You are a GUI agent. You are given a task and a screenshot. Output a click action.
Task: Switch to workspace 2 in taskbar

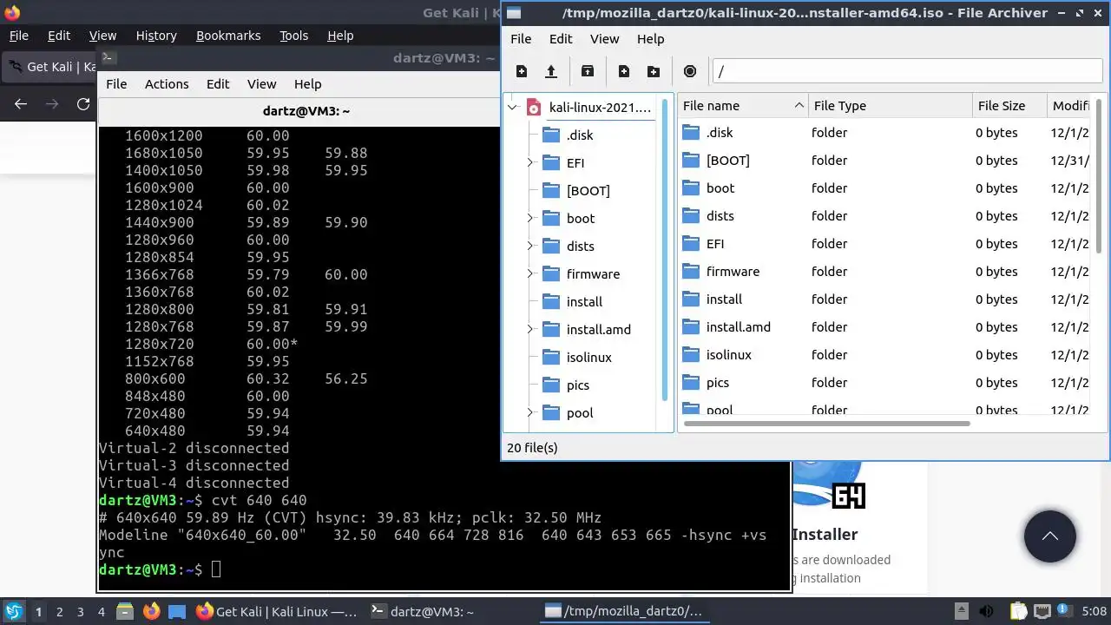pos(60,612)
